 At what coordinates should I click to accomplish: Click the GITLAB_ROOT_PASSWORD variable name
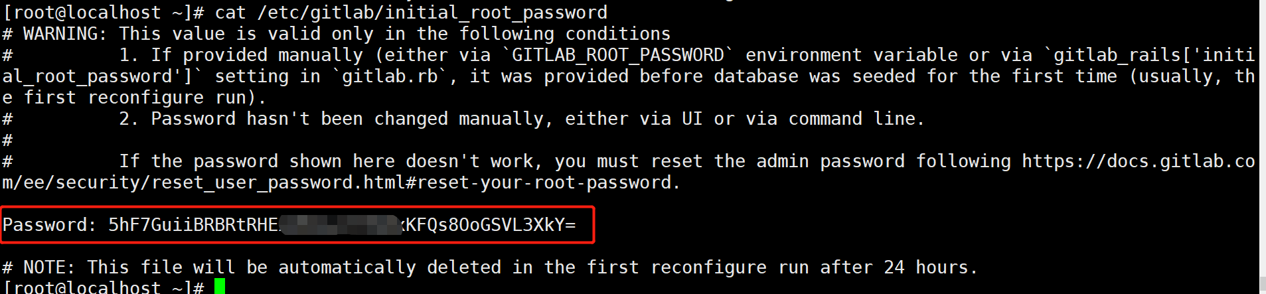coord(617,55)
